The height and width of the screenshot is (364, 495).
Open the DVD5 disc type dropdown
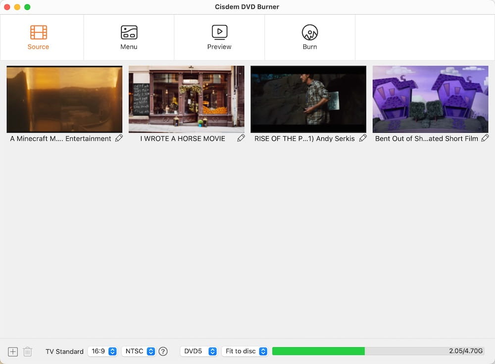coord(198,351)
